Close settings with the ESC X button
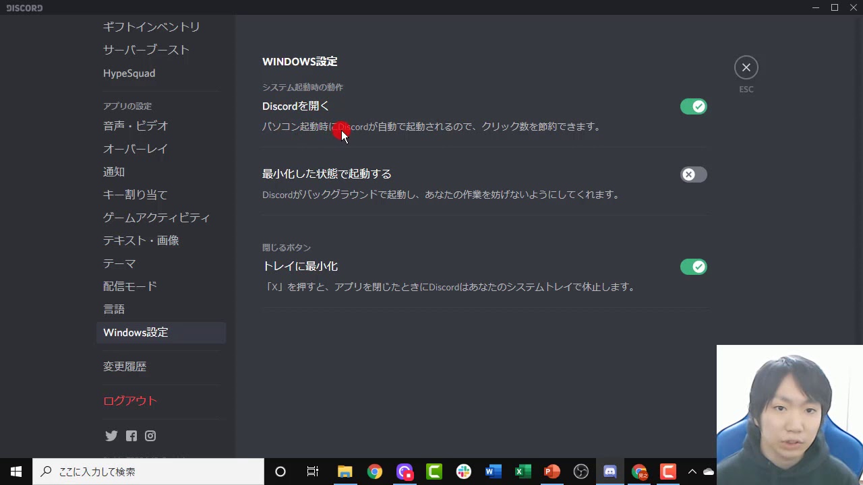Image resolution: width=863 pixels, height=485 pixels. tap(746, 67)
